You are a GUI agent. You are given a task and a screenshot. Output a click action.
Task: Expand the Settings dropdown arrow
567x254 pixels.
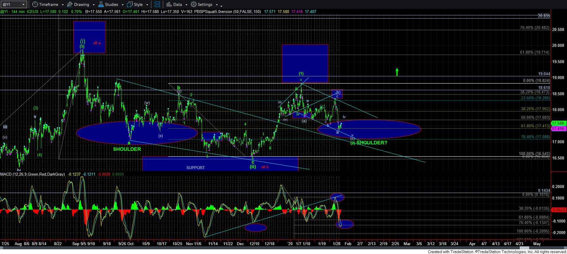click(x=217, y=5)
